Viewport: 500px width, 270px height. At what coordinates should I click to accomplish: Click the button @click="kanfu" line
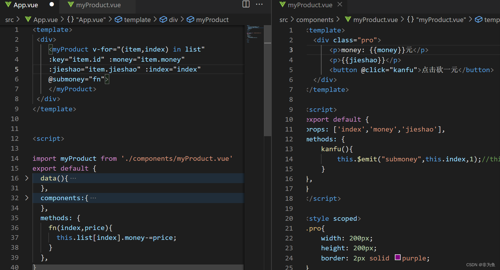tap(411, 70)
